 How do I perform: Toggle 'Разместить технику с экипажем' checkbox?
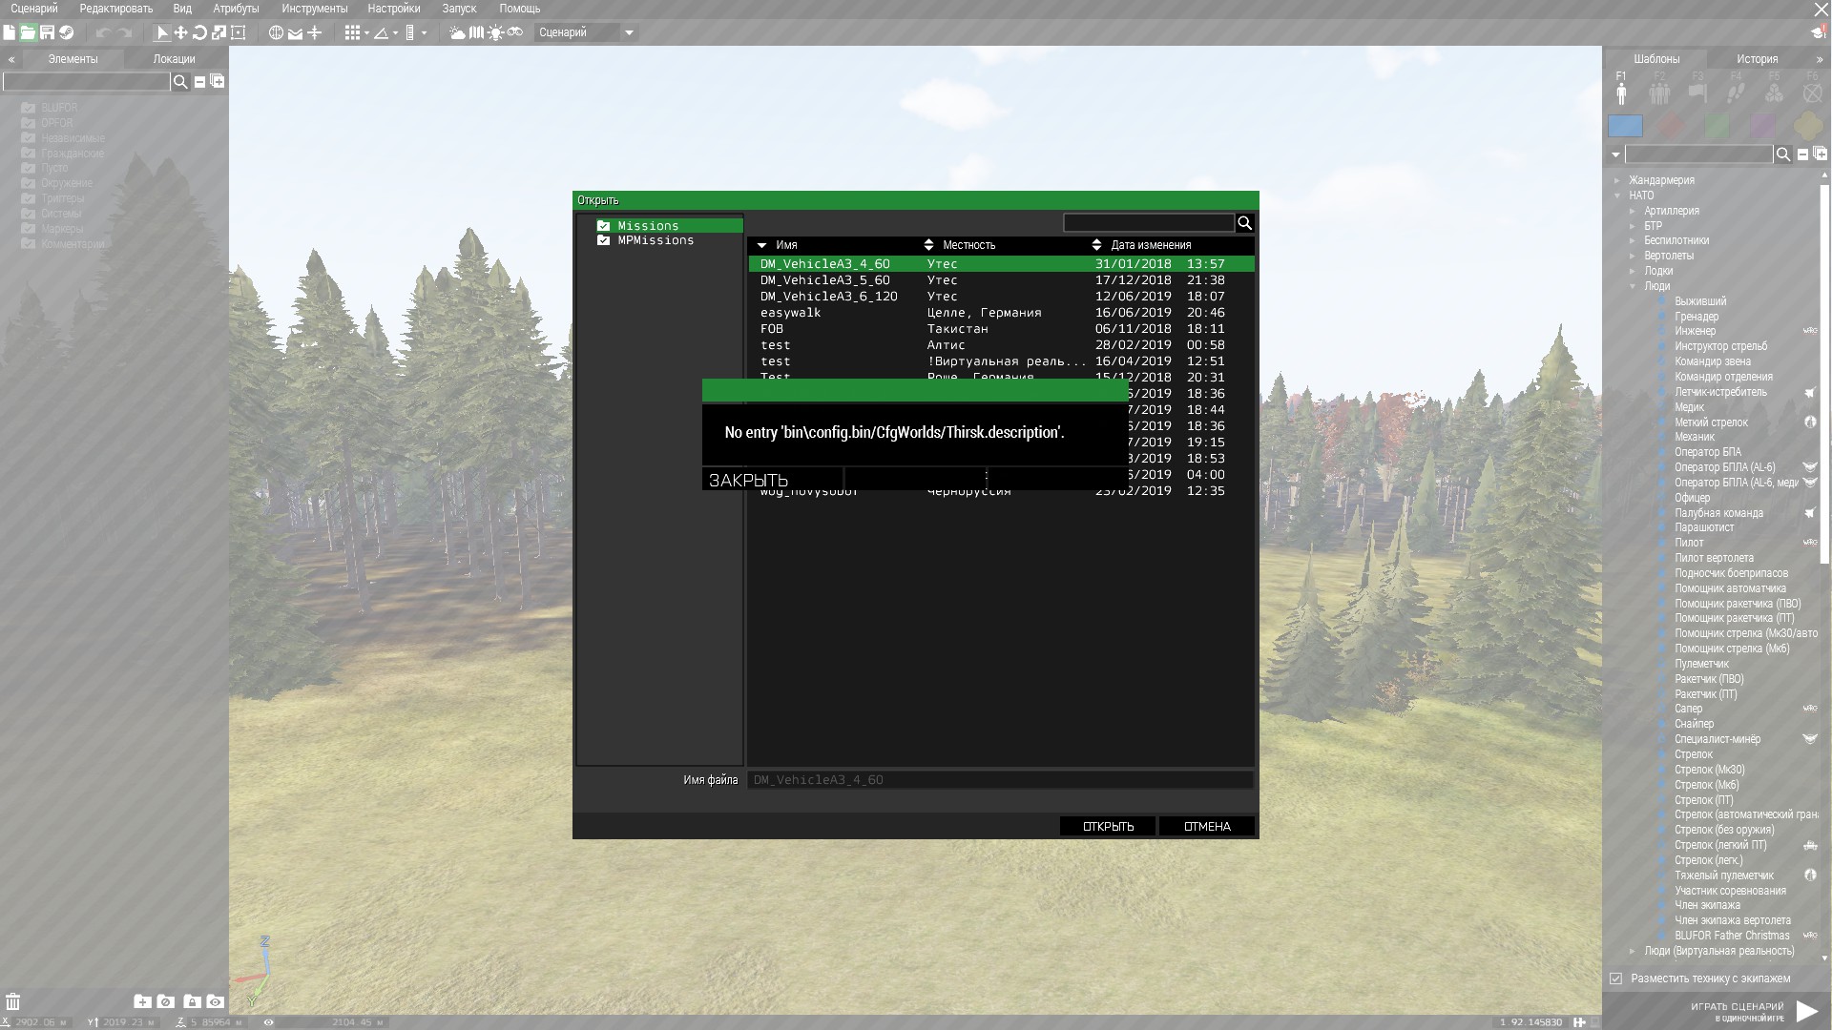[x=1615, y=978]
